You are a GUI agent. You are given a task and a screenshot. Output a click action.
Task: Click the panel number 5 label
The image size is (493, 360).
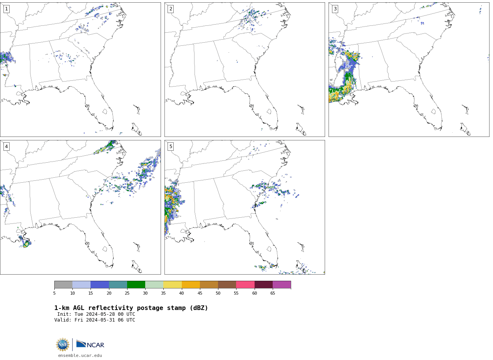(x=171, y=147)
